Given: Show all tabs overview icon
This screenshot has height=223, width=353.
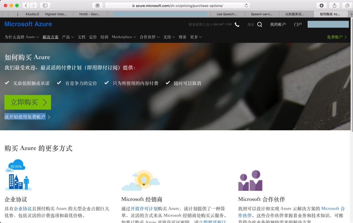Looking at the screenshot, I should tap(347, 5).
